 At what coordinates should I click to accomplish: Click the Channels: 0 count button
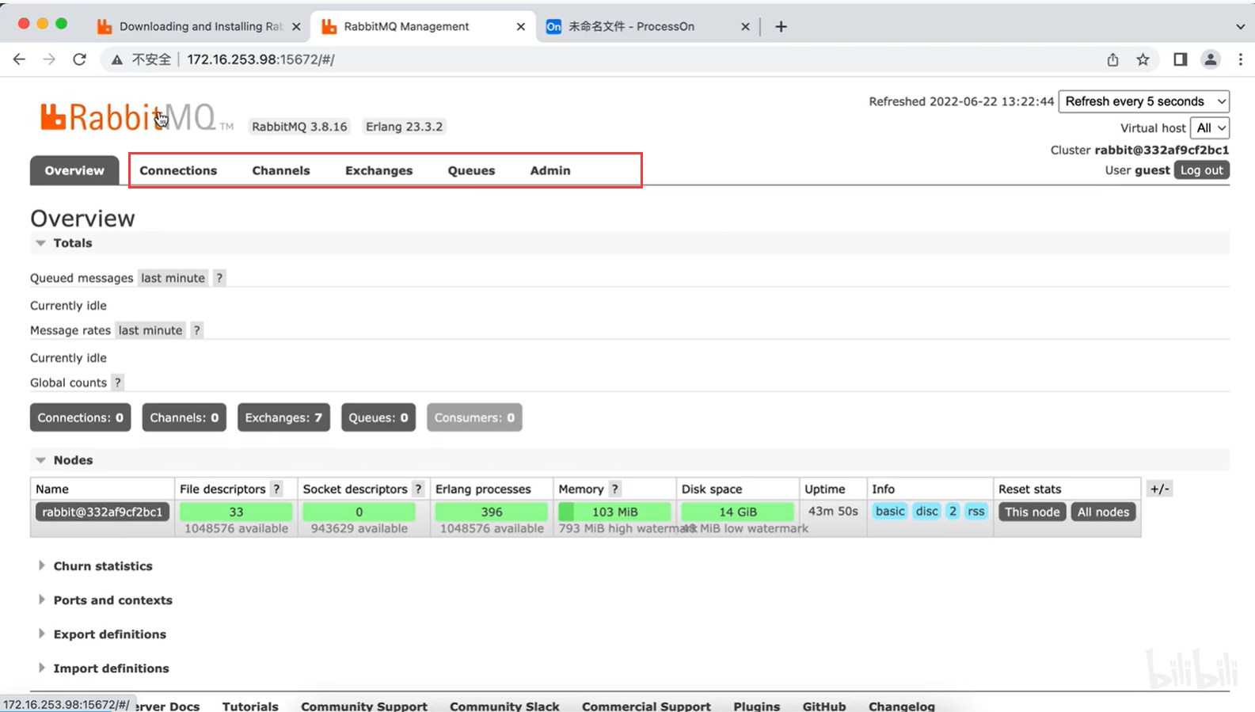(184, 417)
